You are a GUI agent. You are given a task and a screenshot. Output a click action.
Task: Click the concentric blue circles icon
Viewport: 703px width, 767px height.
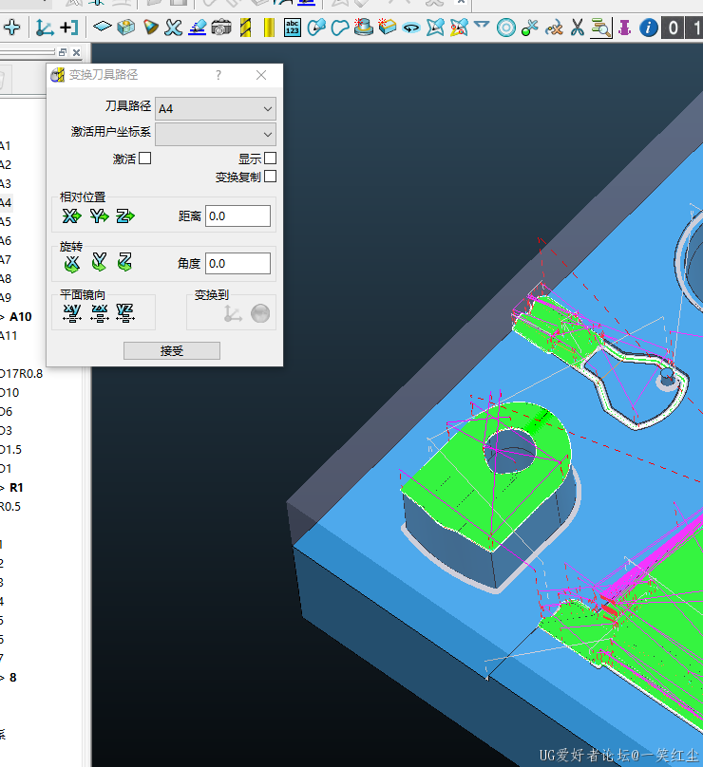(x=506, y=28)
